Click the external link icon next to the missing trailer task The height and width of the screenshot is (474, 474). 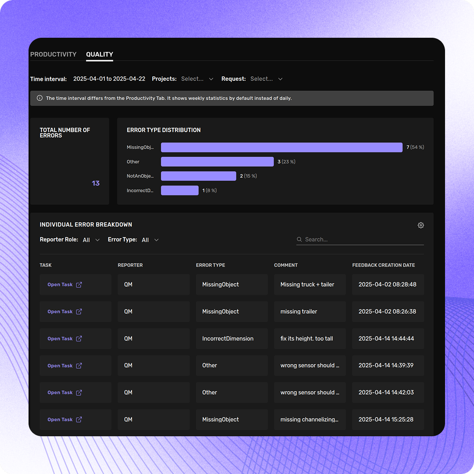[79, 311]
